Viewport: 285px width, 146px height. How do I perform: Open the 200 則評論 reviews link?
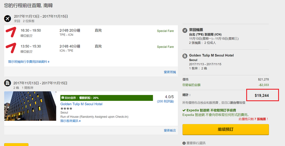pyautogui.click(x=165, y=101)
